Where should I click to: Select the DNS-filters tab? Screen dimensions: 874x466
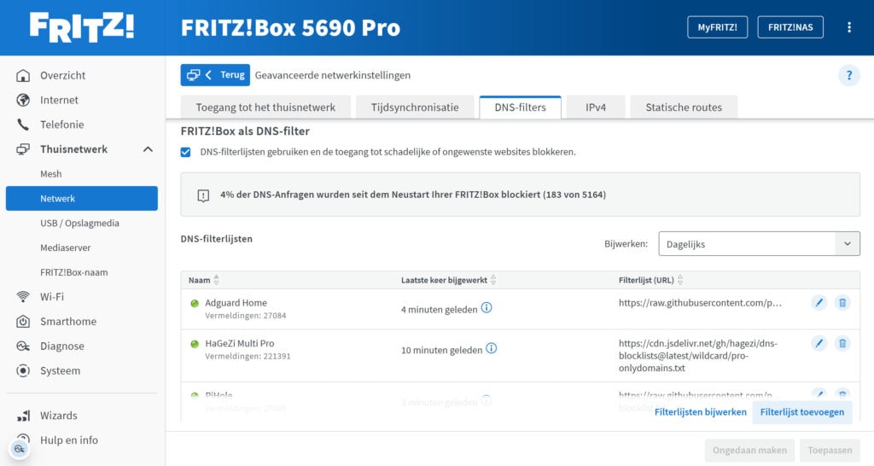pyautogui.click(x=520, y=107)
